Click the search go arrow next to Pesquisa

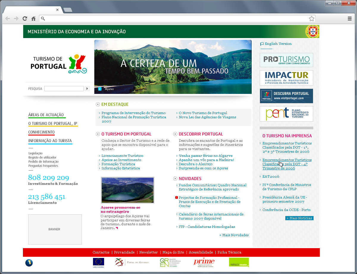point(87,89)
